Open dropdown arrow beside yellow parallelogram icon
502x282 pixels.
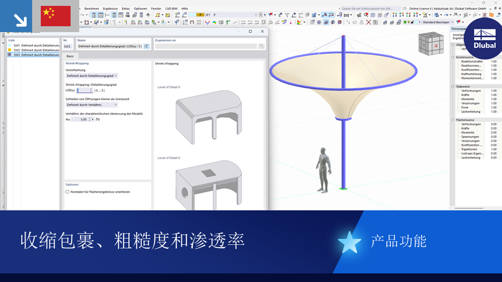[163, 15]
